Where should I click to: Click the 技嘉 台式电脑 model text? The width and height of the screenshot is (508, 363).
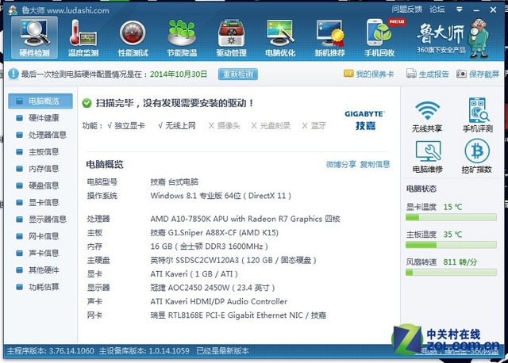pos(175,181)
